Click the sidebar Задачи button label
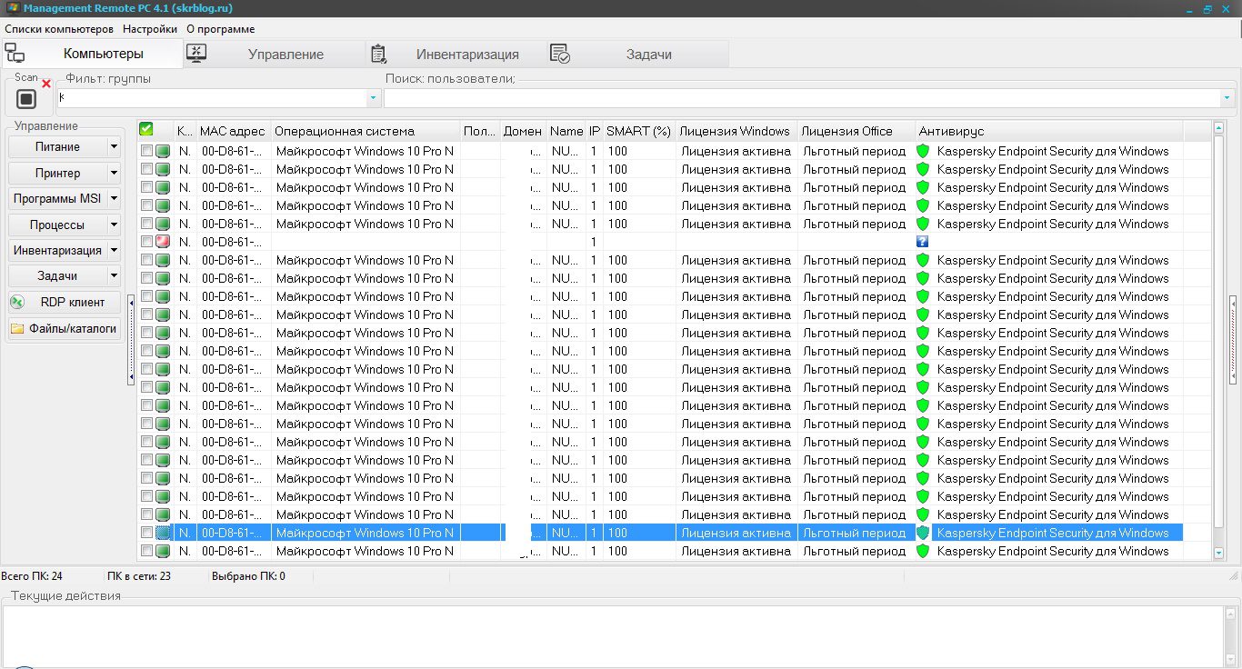Viewport: 1242px width, 669px height. (57, 275)
